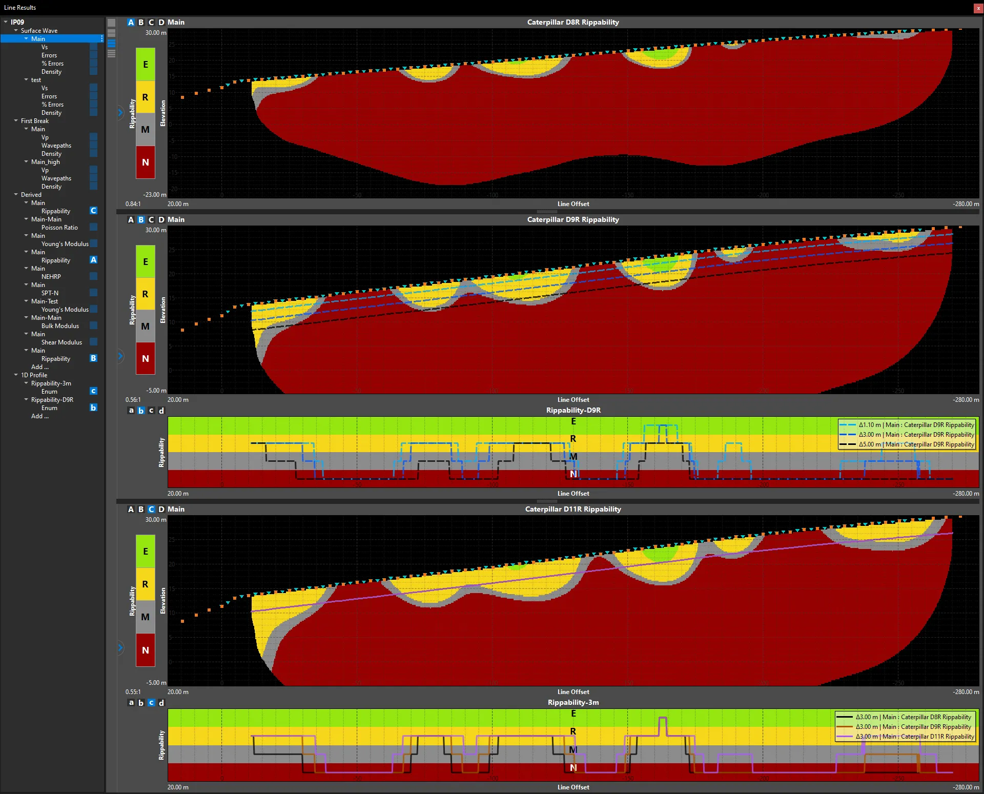The image size is (984, 794).
Task: Toggle the Bulk Modulus panel assignment box
Action: tap(93, 325)
